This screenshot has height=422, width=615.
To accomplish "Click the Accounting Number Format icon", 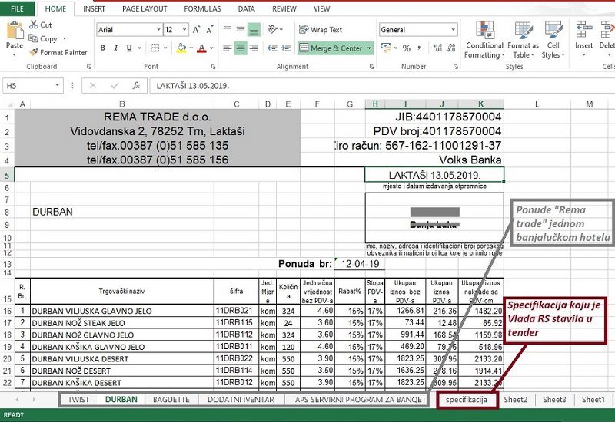I will coord(386,48).
